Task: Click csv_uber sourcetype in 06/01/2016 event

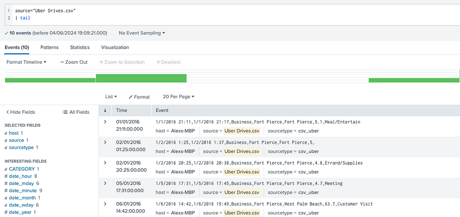Action: pos(308,213)
